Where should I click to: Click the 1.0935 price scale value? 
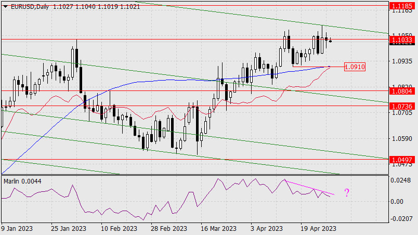point(402,61)
